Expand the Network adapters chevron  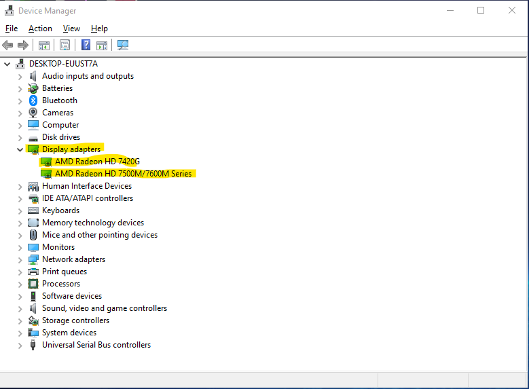point(20,260)
